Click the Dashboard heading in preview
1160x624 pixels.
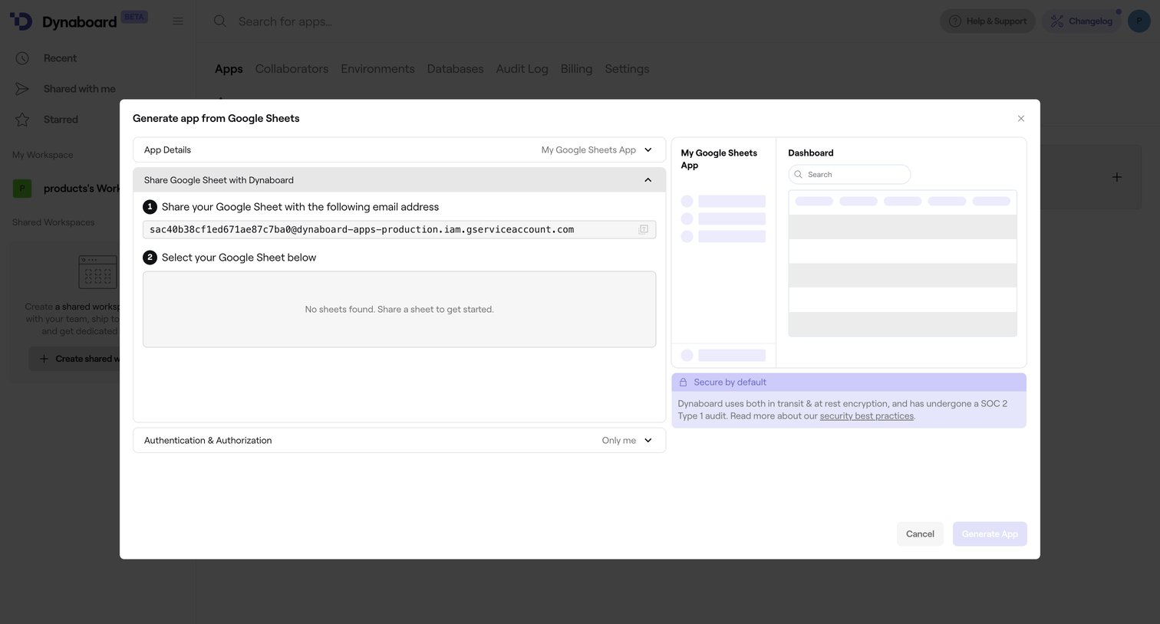point(811,153)
